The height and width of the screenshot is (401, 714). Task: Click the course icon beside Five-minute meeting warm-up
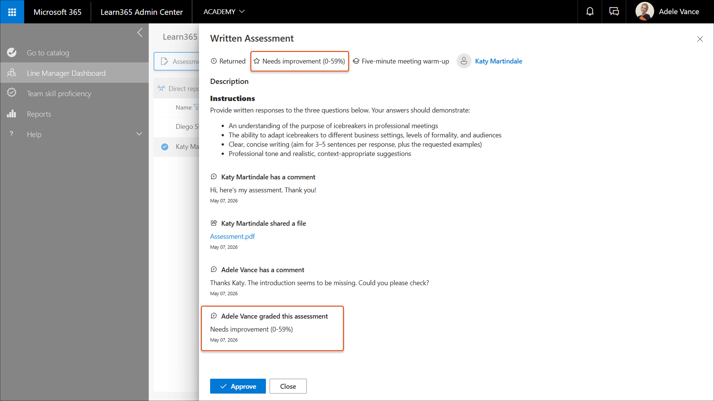click(x=356, y=61)
